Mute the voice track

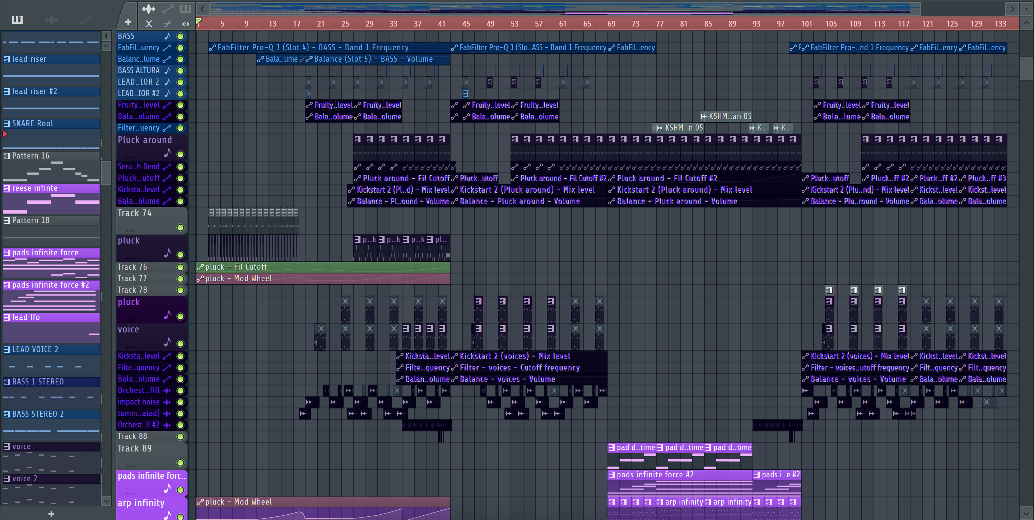(181, 344)
